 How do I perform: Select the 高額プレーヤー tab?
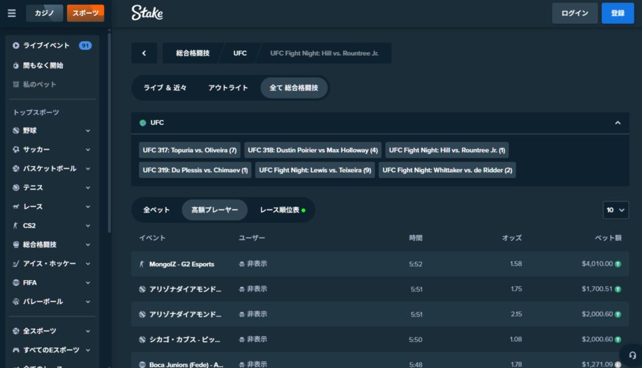[x=214, y=210]
